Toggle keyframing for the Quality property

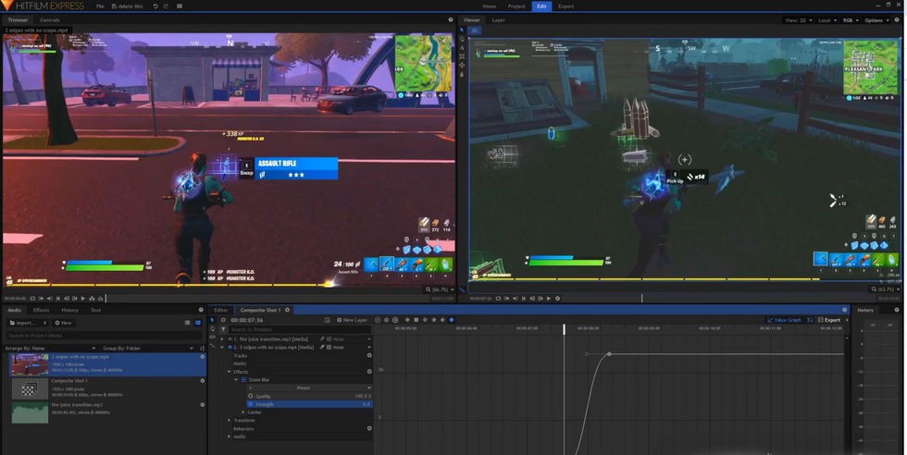click(251, 396)
